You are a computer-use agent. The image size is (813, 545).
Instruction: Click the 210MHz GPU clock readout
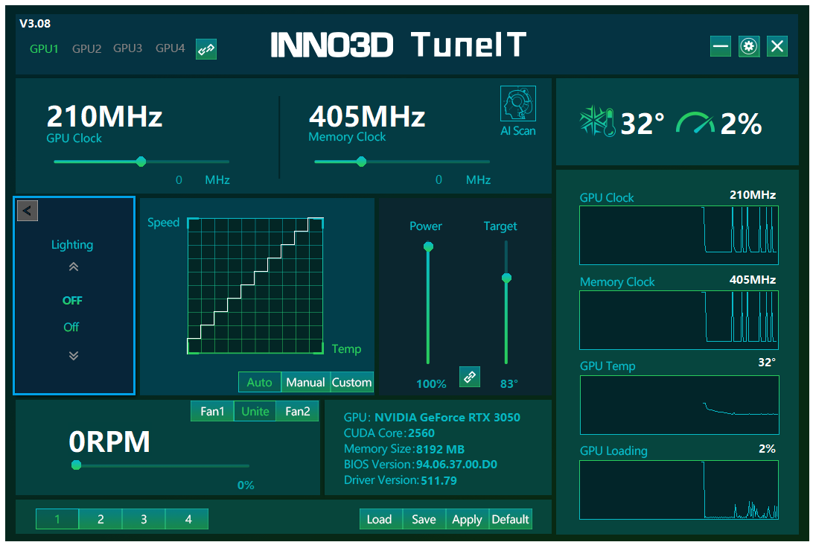(104, 116)
